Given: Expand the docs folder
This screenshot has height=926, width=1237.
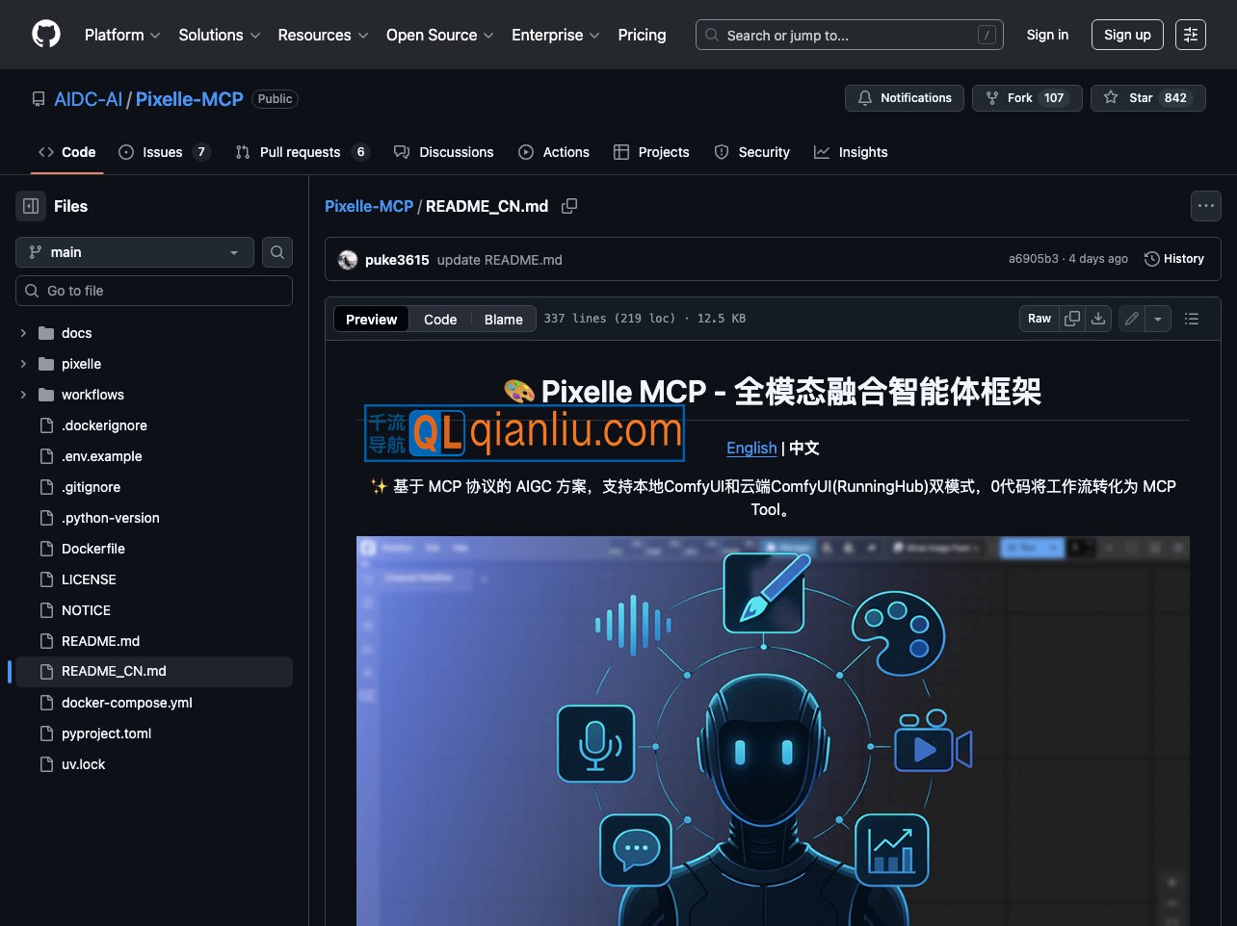Looking at the screenshot, I should point(23,333).
